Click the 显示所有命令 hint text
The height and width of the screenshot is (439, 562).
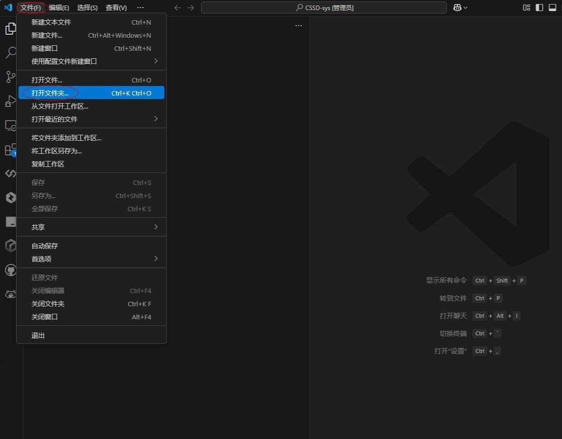(x=446, y=280)
